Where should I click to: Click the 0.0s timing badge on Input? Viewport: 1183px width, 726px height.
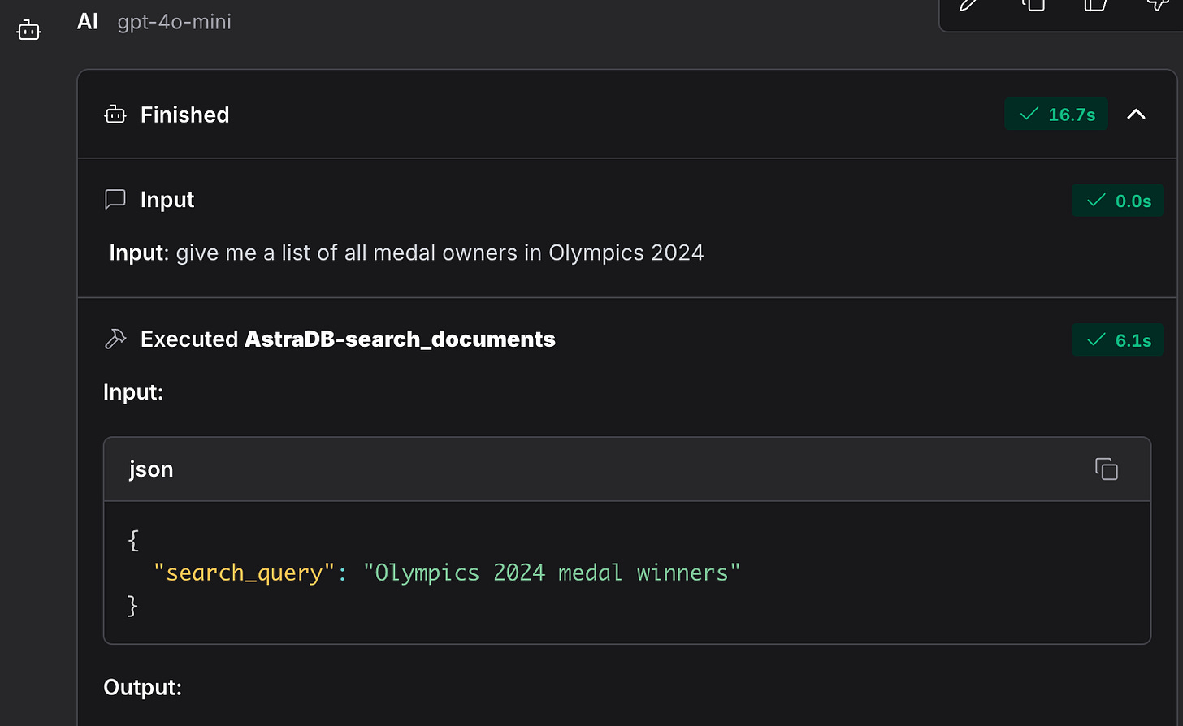click(1118, 201)
